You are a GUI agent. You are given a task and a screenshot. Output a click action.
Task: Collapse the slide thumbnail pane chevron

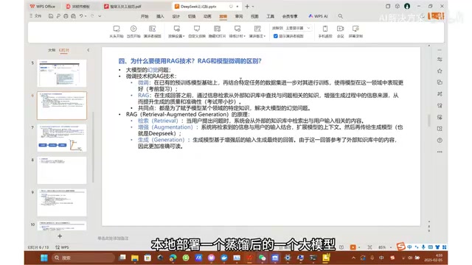pyautogui.click(x=88, y=50)
